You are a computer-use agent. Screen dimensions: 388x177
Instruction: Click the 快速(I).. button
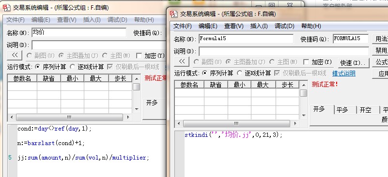[353, 63]
